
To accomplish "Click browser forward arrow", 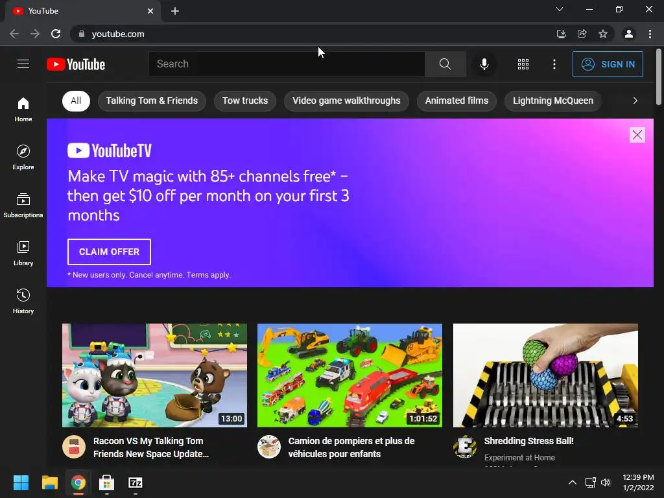I will [35, 34].
